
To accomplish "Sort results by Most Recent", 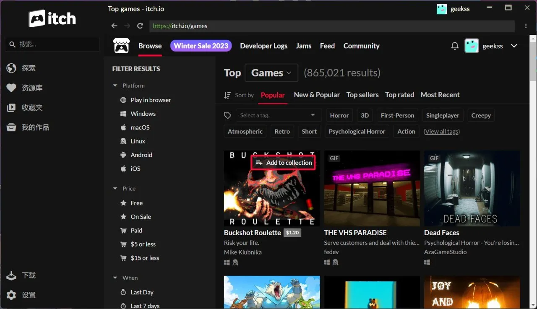I will point(440,95).
